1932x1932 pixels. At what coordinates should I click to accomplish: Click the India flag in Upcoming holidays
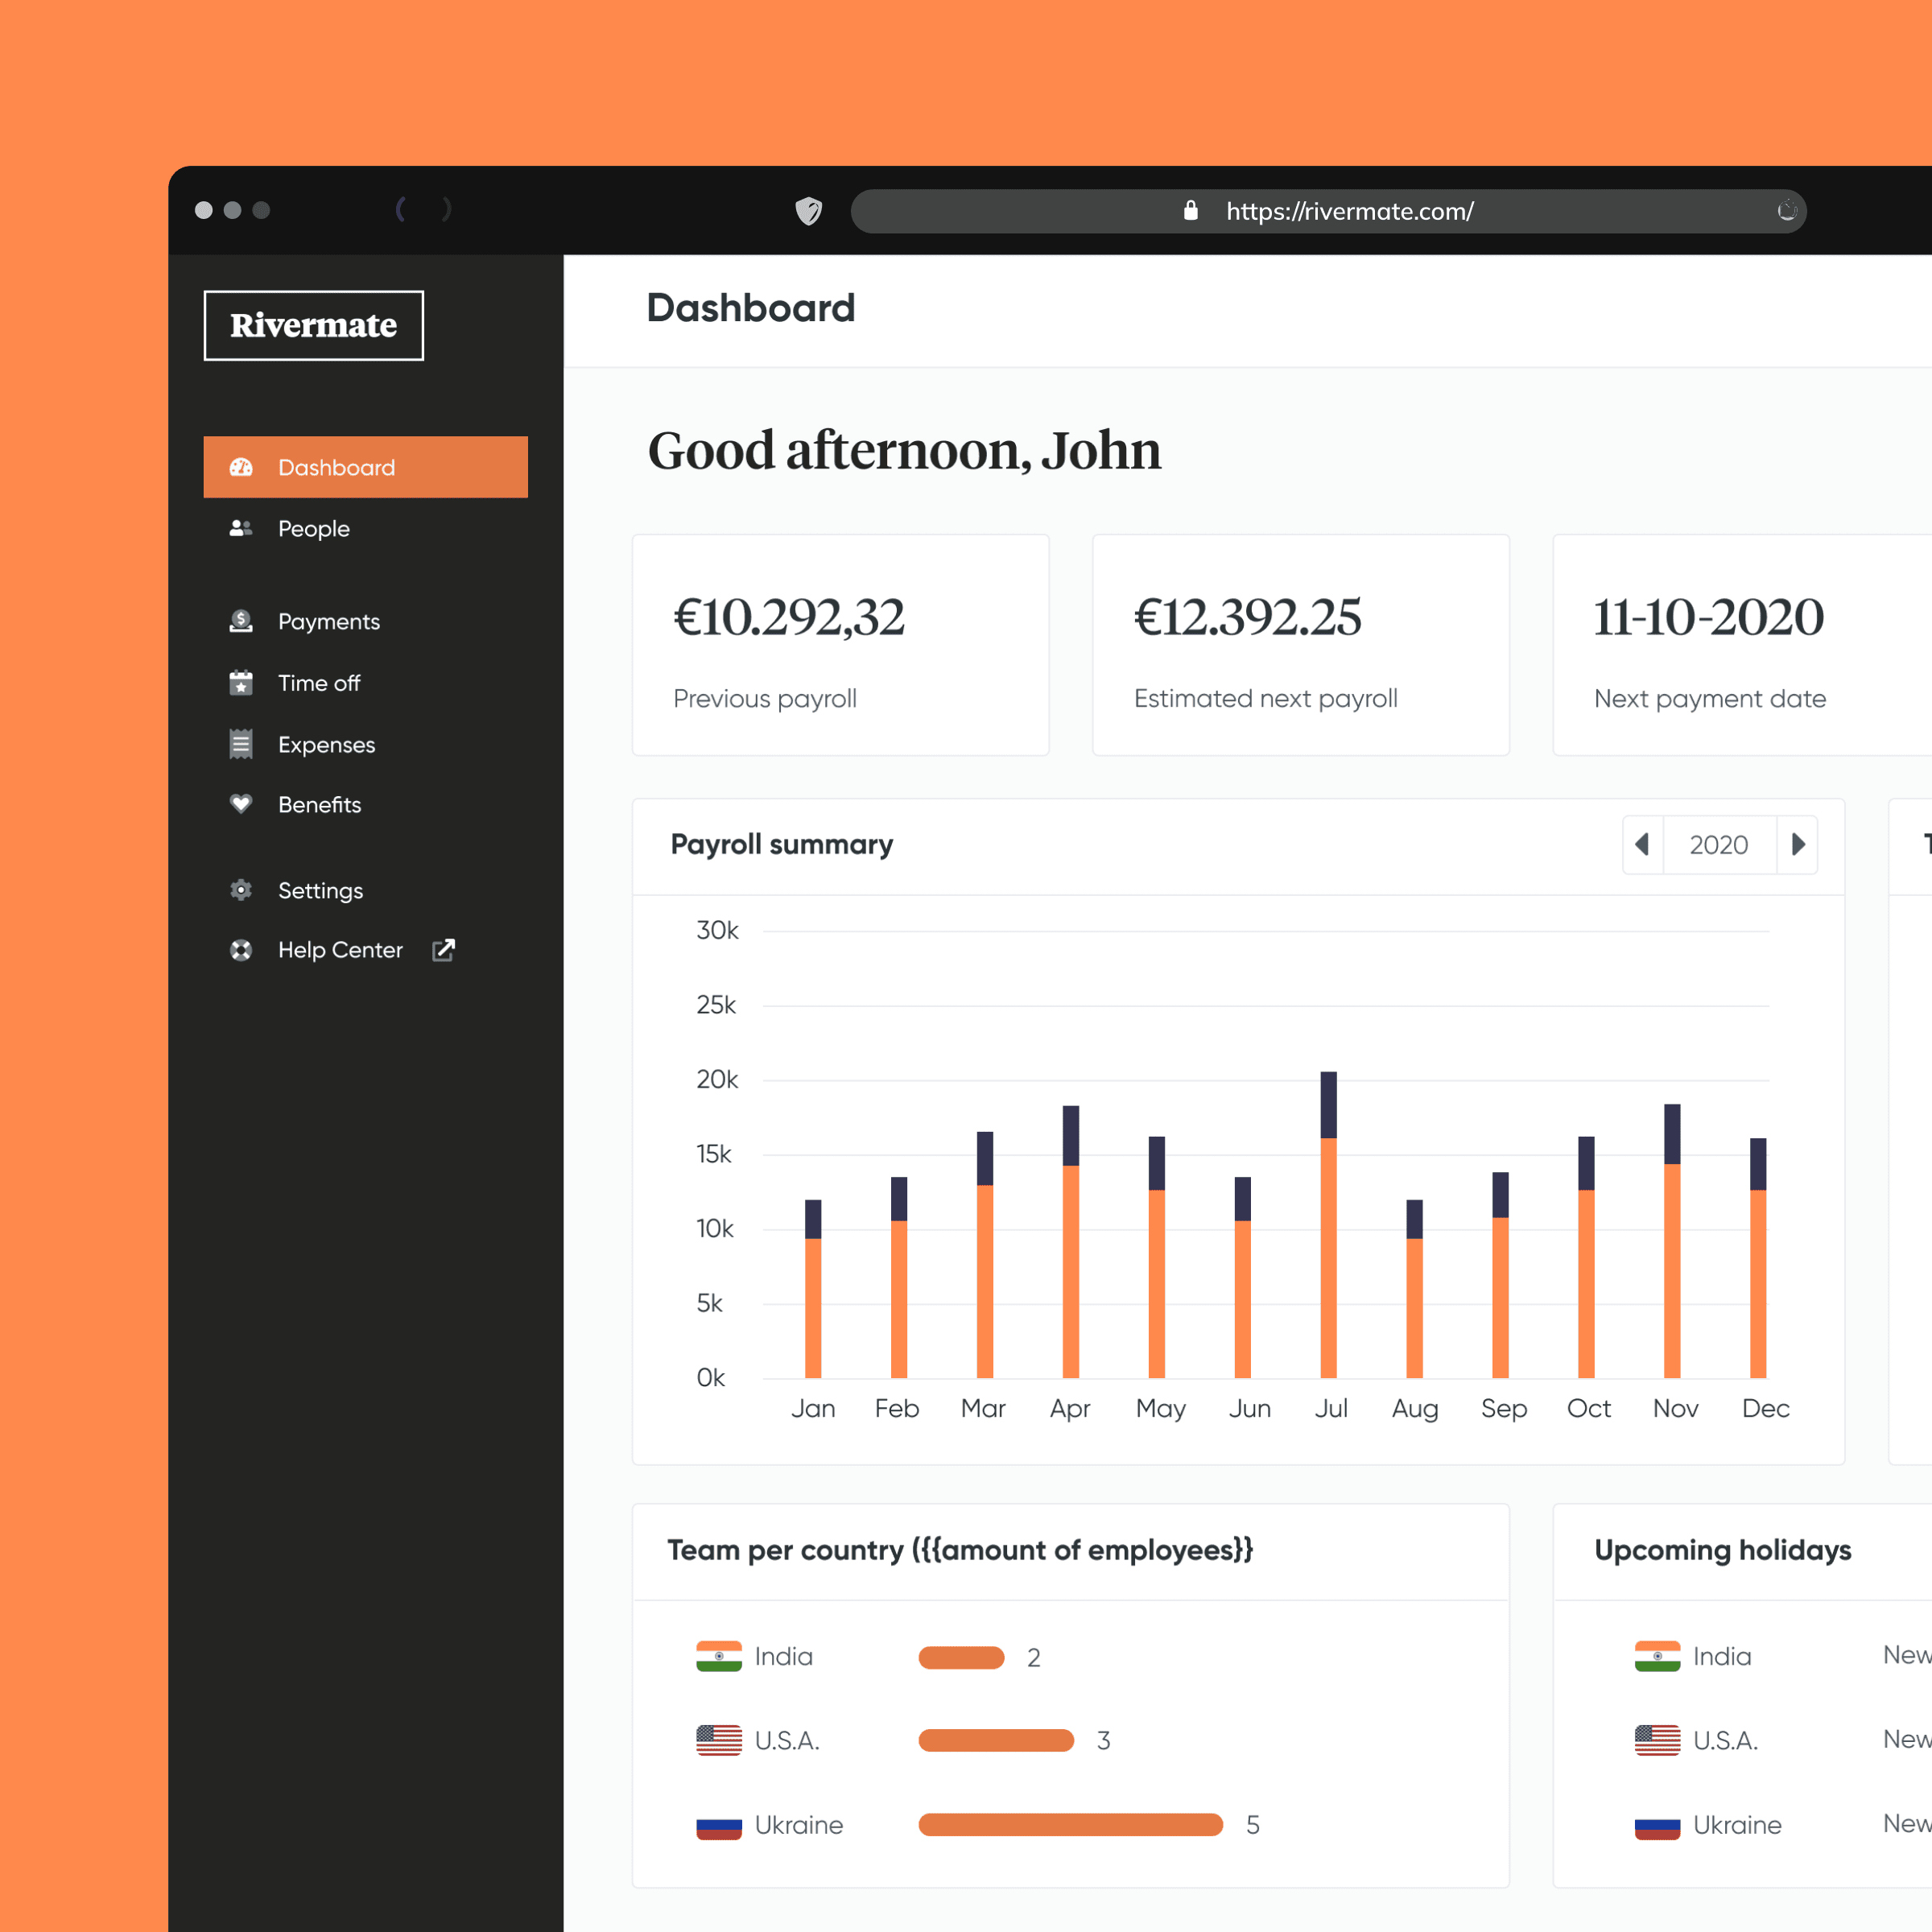(x=1657, y=1656)
